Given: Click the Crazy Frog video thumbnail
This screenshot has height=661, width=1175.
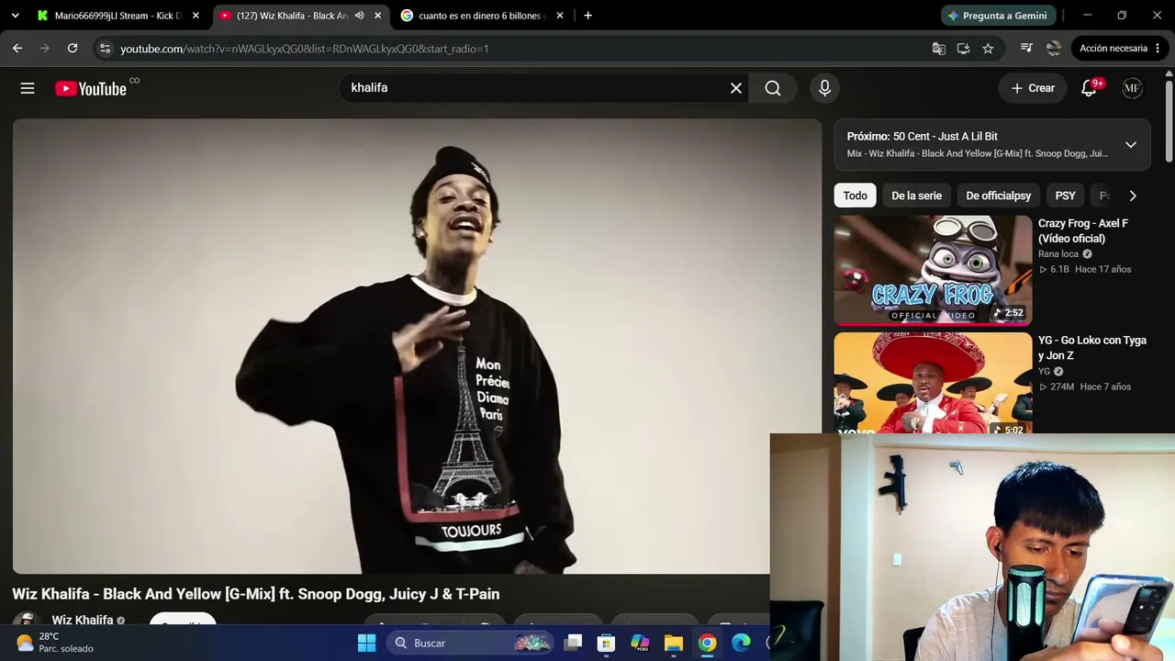Looking at the screenshot, I should pyautogui.click(x=934, y=271).
